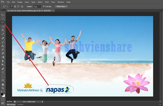
Task: Click the status bar icon beside zoom percentage
Action: click(x=15, y=102)
